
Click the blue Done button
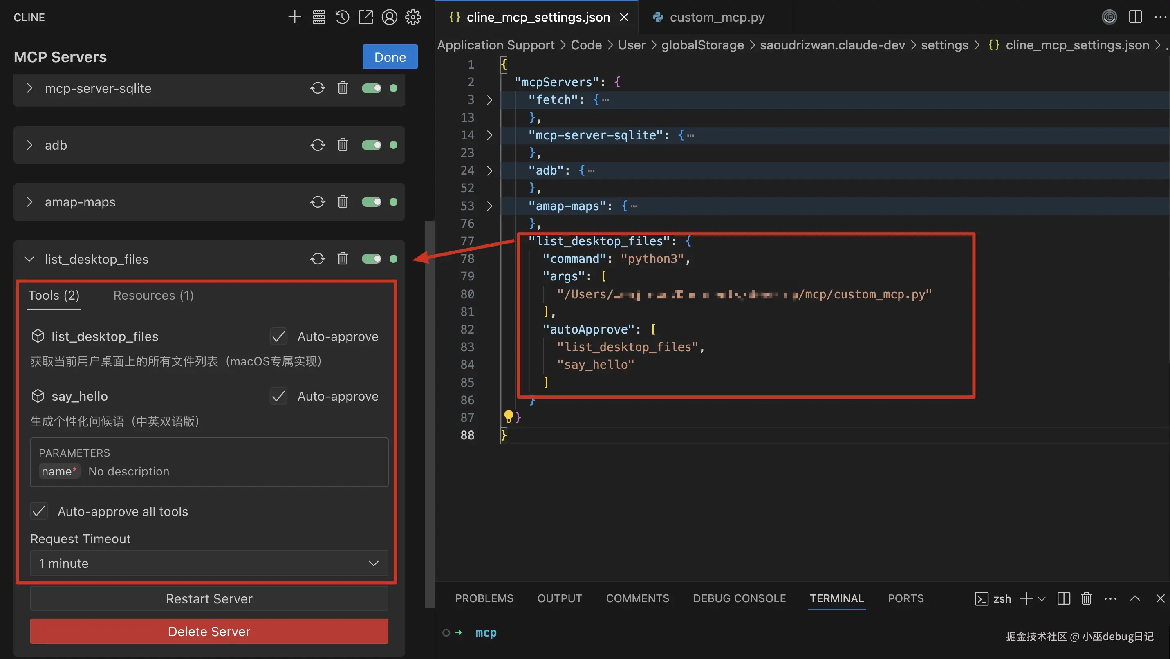(x=390, y=57)
